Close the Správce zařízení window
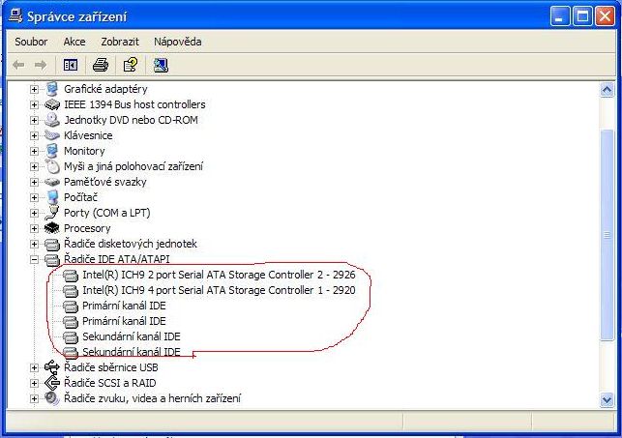Screen dimensions: 622x438 coord(605,16)
